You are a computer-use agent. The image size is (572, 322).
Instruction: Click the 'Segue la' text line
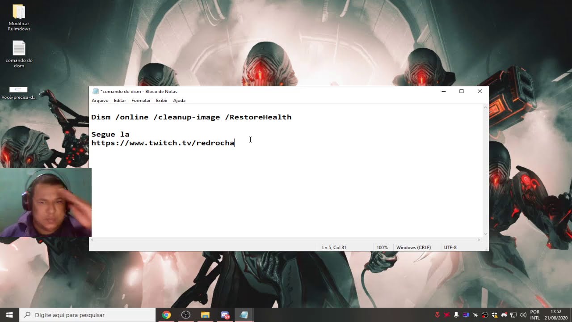(x=110, y=134)
